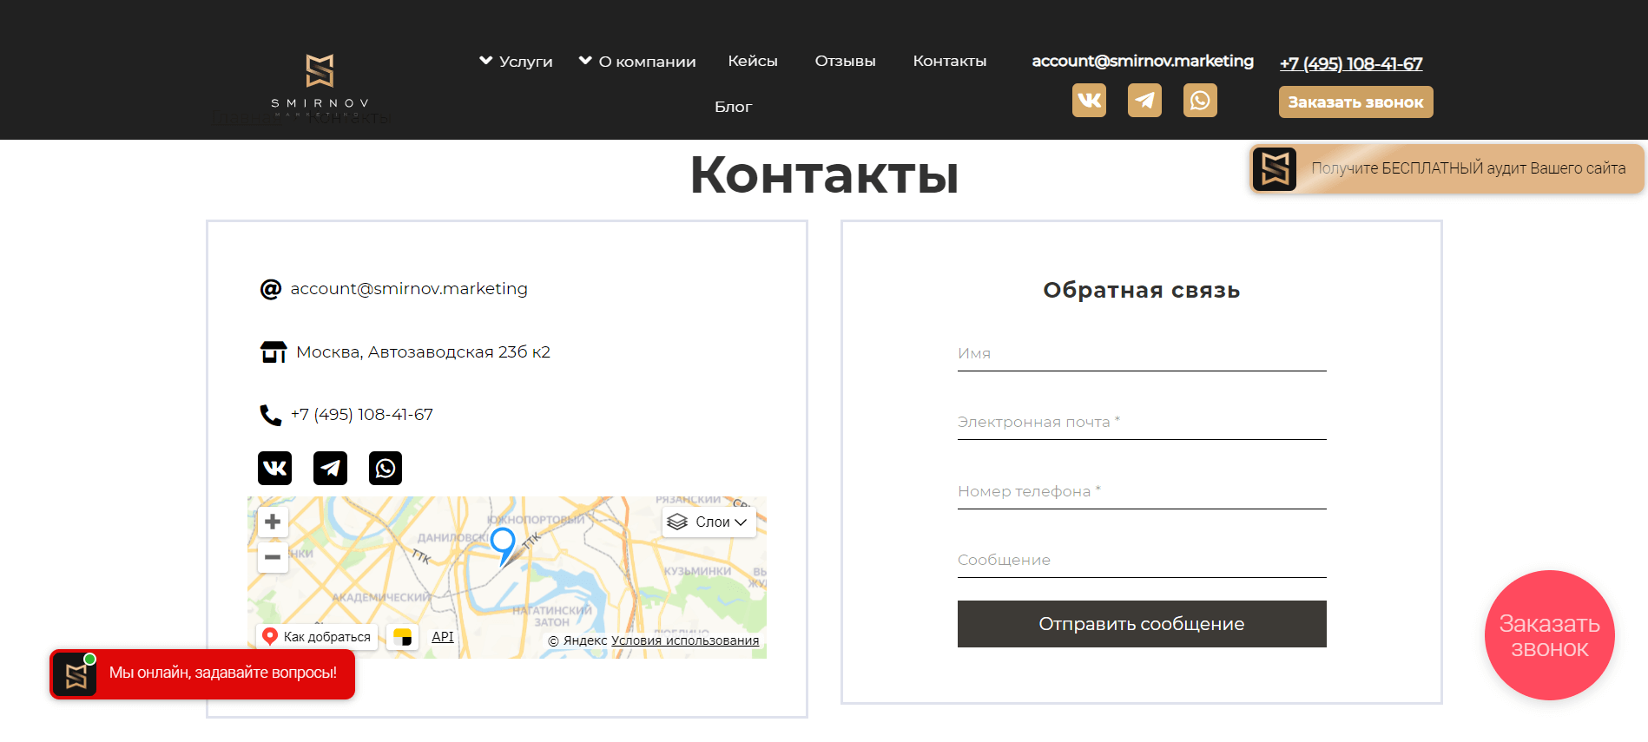Image resolution: width=1648 pixels, height=742 pixels.
Task: Click the blue location pin on map
Action: click(x=503, y=547)
